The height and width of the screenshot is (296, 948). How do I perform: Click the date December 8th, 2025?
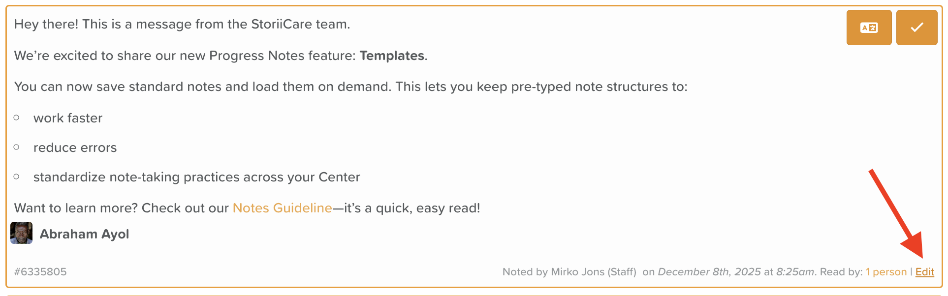pos(709,272)
